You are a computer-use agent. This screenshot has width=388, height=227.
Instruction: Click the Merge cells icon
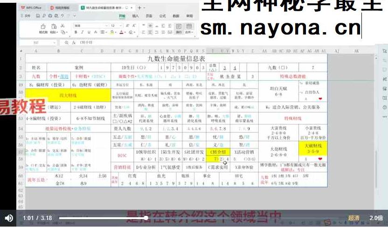click(x=188, y=26)
